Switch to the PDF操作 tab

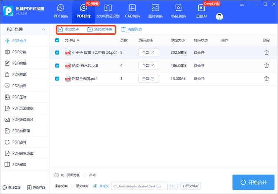pos(84,11)
